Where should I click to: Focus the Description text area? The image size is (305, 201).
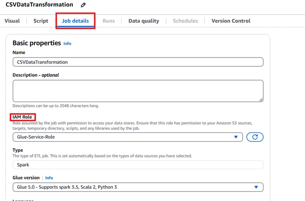pyautogui.click(x=138, y=91)
